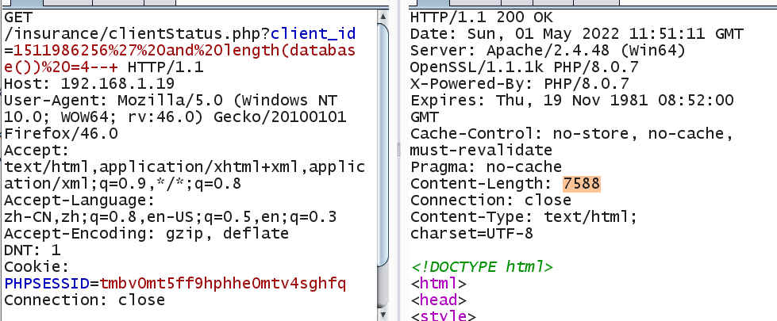Click "Connection: close" in the request pane

[x=84, y=300]
